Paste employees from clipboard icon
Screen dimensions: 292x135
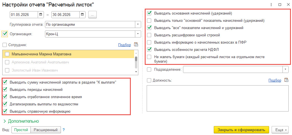point(136,44)
